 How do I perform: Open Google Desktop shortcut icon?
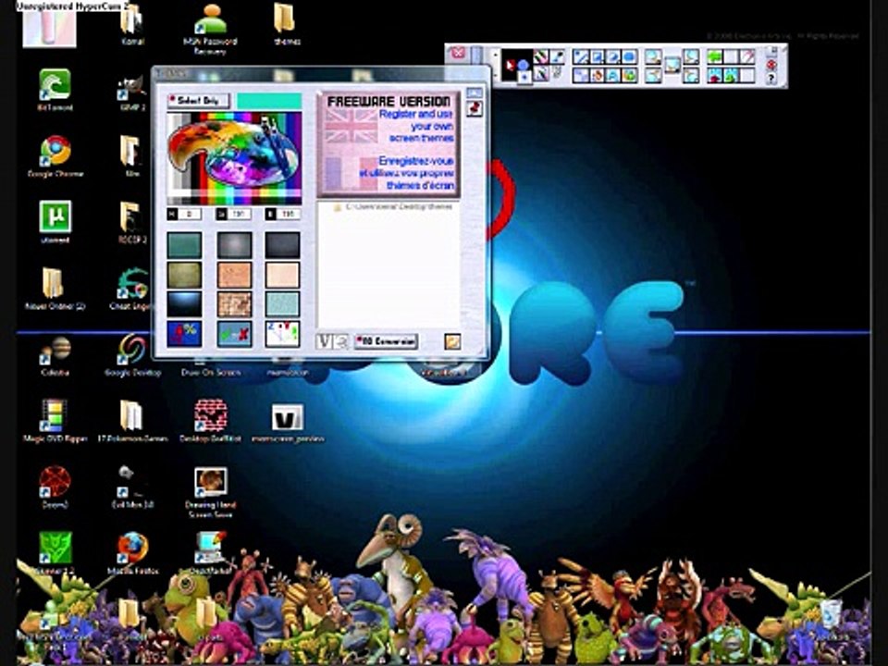click(132, 355)
